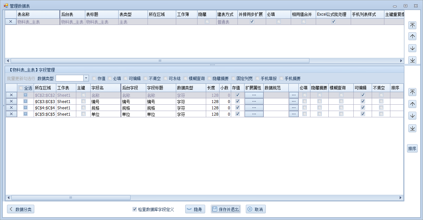Click the 表名称 column header
Viewport: 423px width, 220px height.
tap(37, 15)
